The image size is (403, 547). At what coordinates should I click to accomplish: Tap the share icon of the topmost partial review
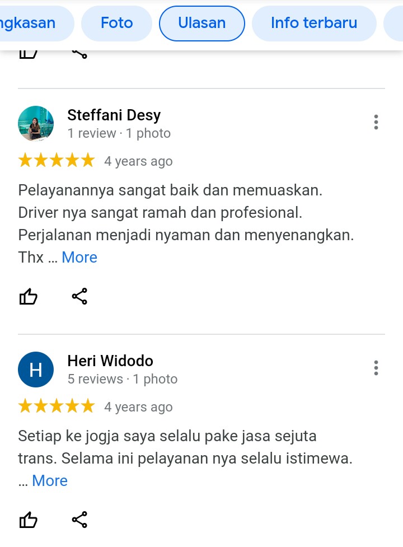click(x=79, y=54)
